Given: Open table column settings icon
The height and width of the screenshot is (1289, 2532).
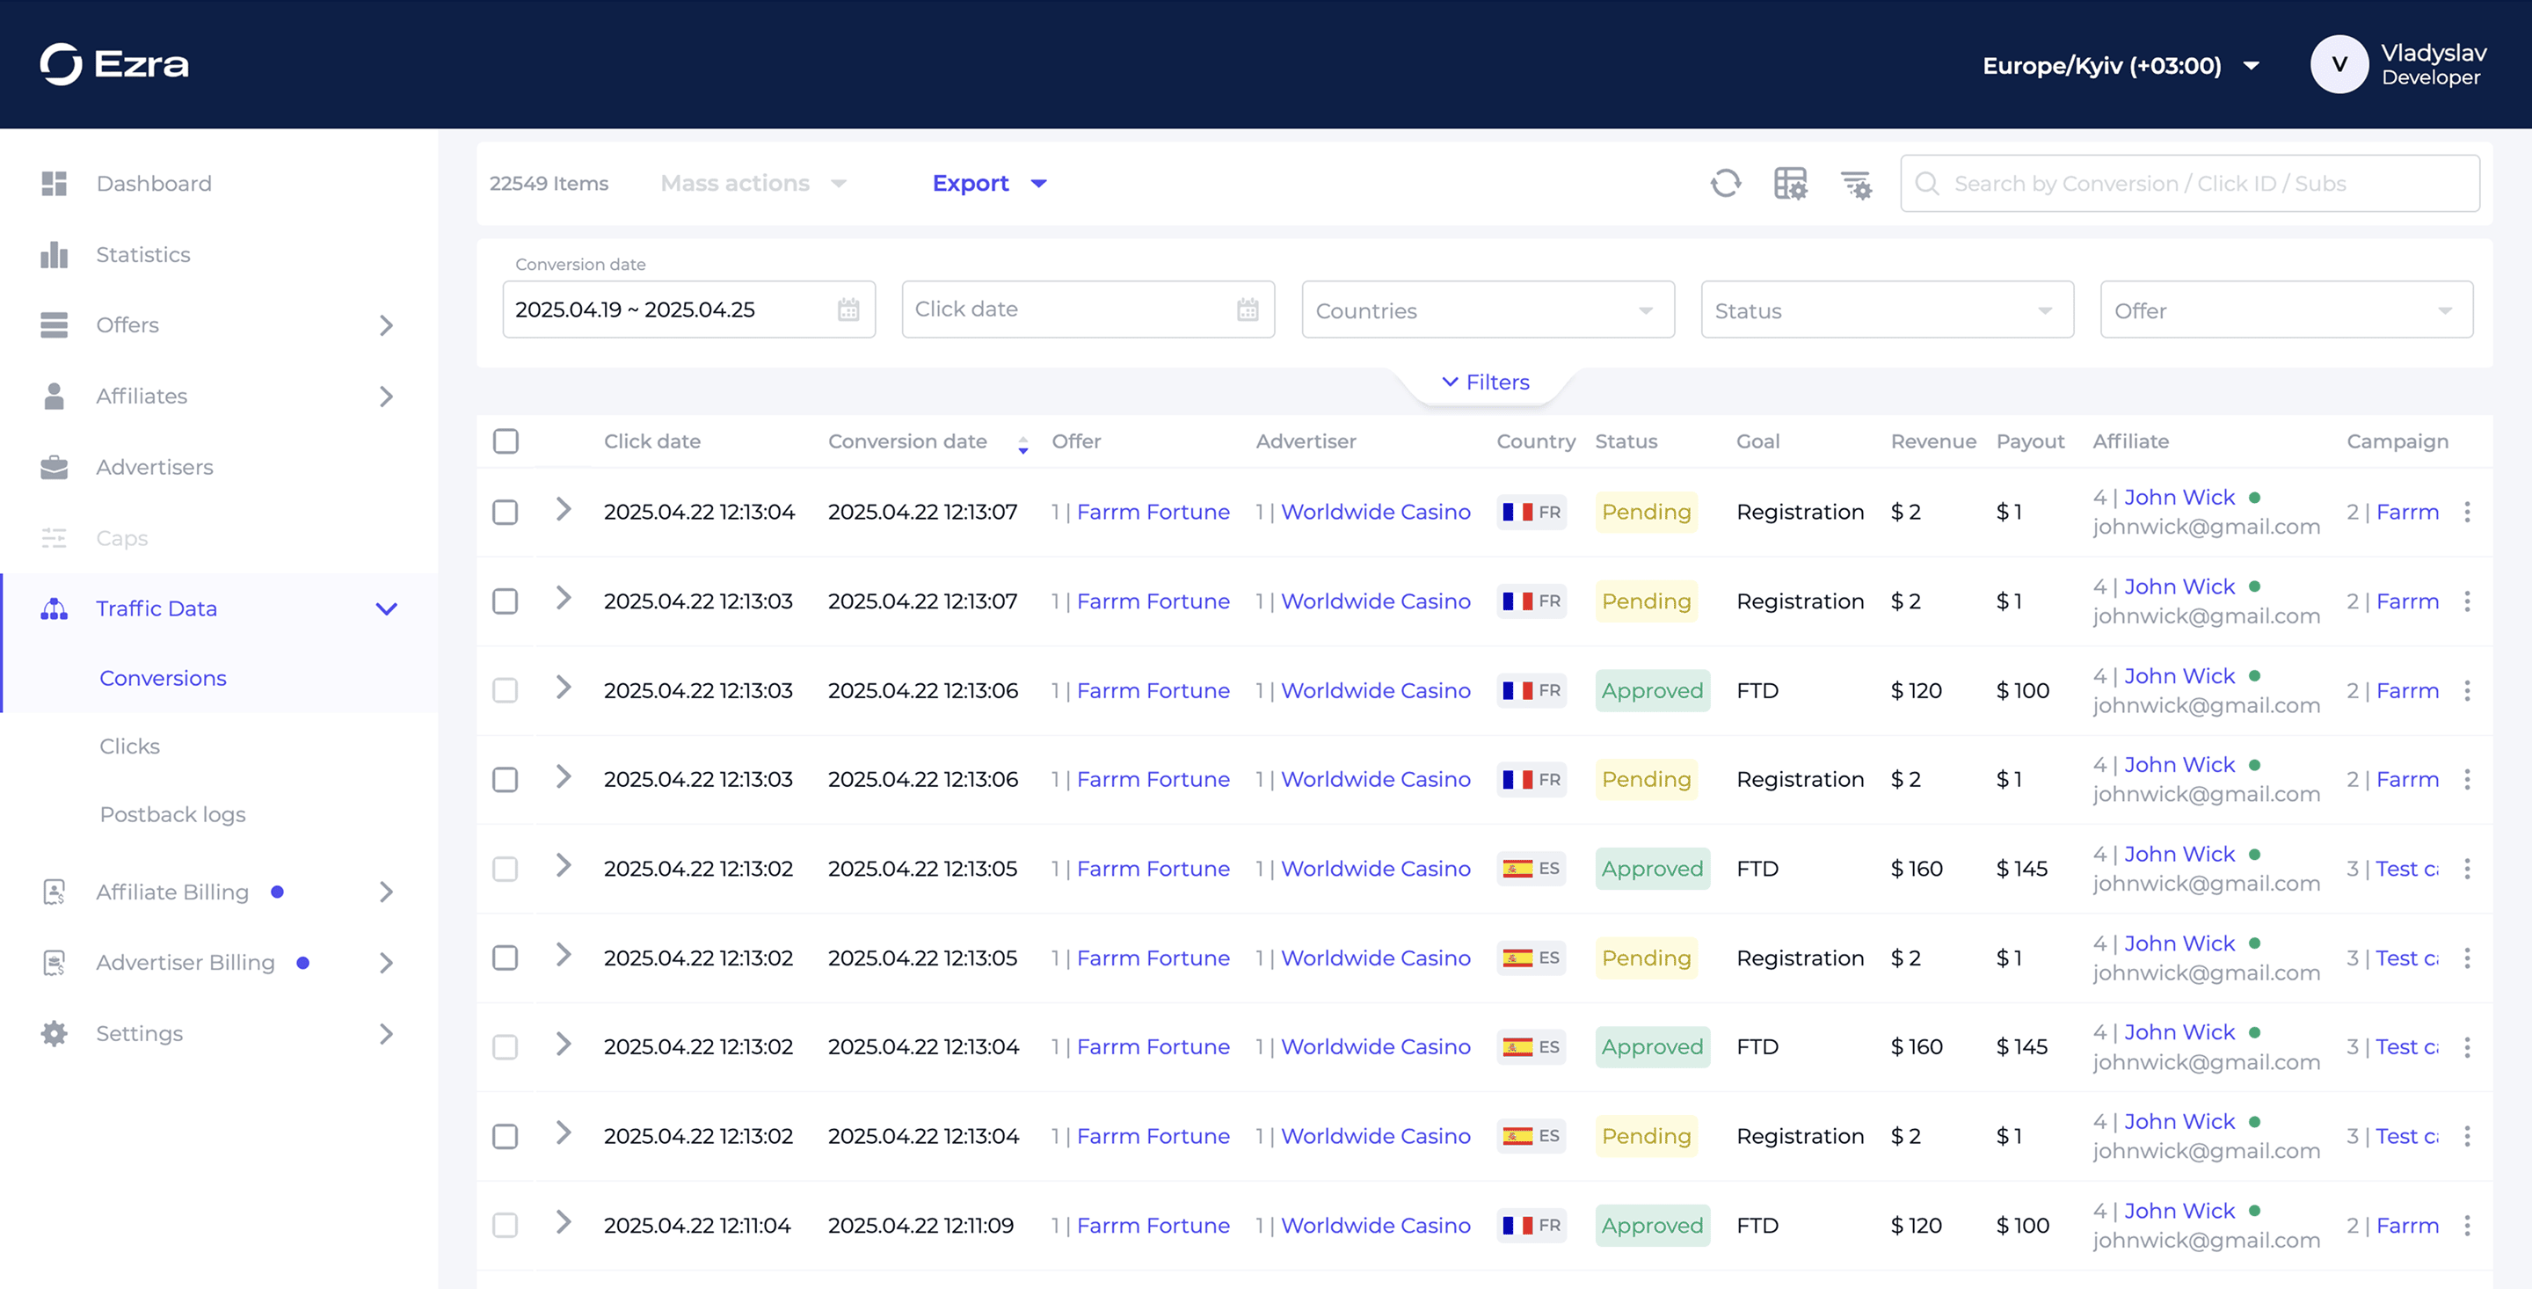Looking at the screenshot, I should click(x=1791, y=184).
